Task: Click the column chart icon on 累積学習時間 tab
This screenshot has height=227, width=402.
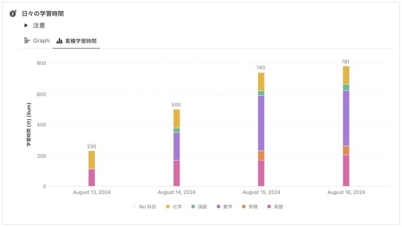Action: (59, 41)
